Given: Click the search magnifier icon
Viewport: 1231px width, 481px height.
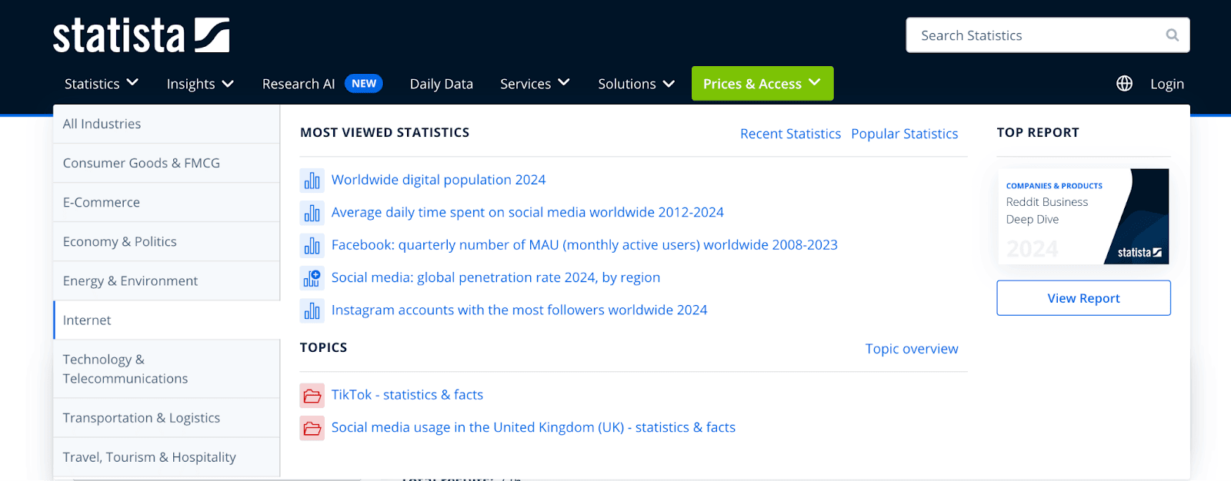Looking at the screenshot, I should point(1172,35).
